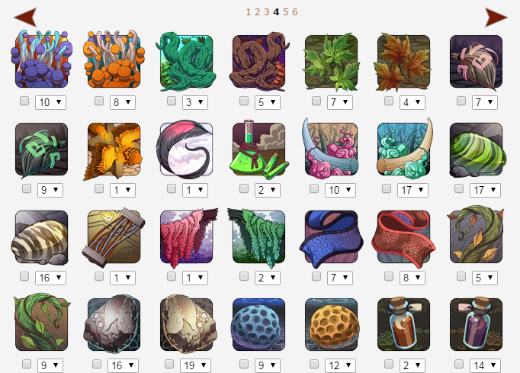
Task: Check the box under the green potion
Action: [x=244, y=188]
